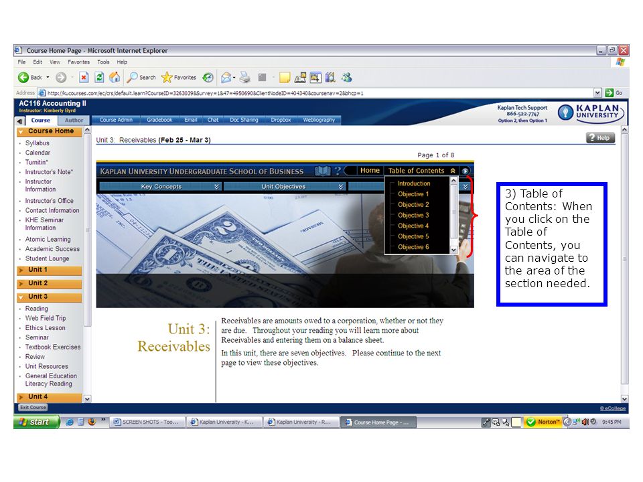Go to the IE Home page icon
The image size is (643, 482).
[x=115, y=77]
